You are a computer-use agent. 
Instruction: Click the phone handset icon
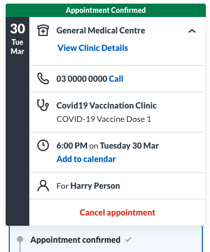pyautogui.click(x=43, y=79)
